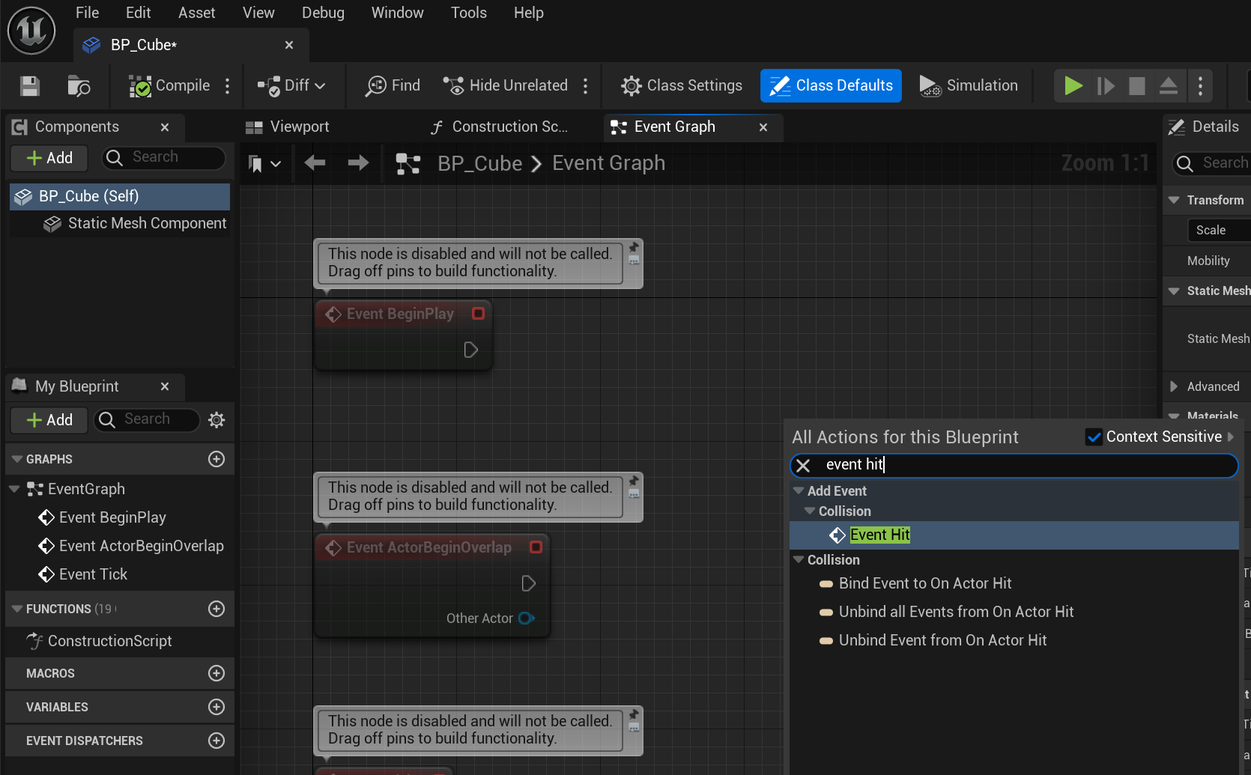Open the File menu

[87, 13]
